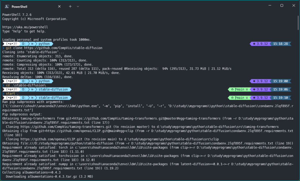Close the PowerShell tab with its X

tap(59, 6)
